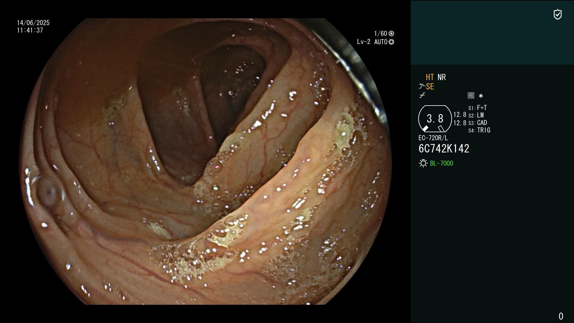
Task: Click the serial number 6C742K142
Action: point(444,149)
